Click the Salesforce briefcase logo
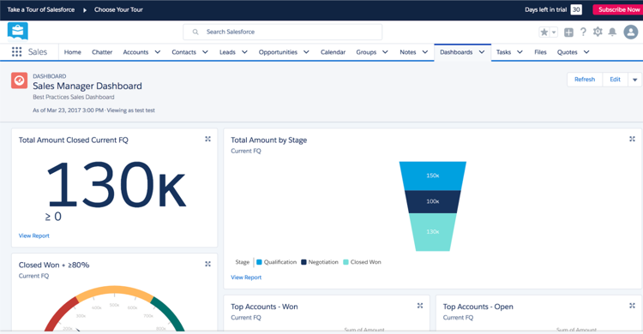This screenshot has width=643, height=334. coord(18,32)
